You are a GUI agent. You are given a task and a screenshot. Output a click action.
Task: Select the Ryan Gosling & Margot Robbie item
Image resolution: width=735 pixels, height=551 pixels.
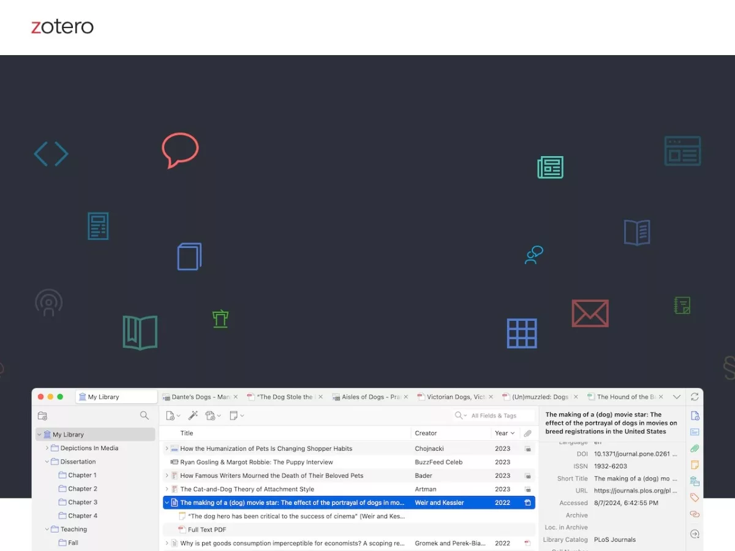pos(349,462)
